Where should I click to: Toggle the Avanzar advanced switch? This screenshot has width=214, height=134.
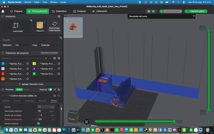(x=50, y=90)
